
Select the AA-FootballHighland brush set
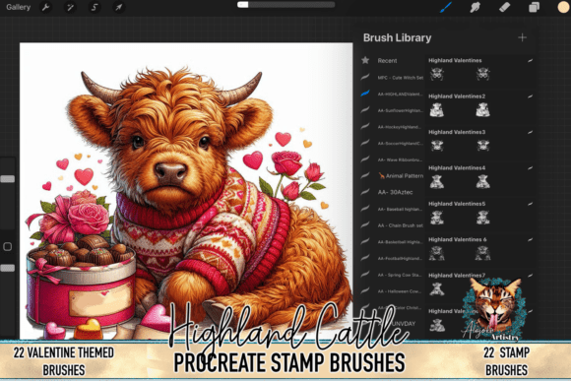click(392, 258)
